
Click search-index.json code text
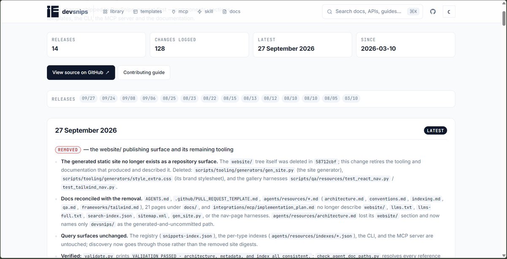point(110,216)
